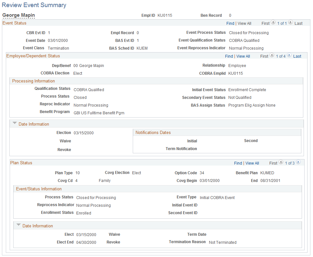Click Elect End date 04/30/2000

click(x=86, y=242)
